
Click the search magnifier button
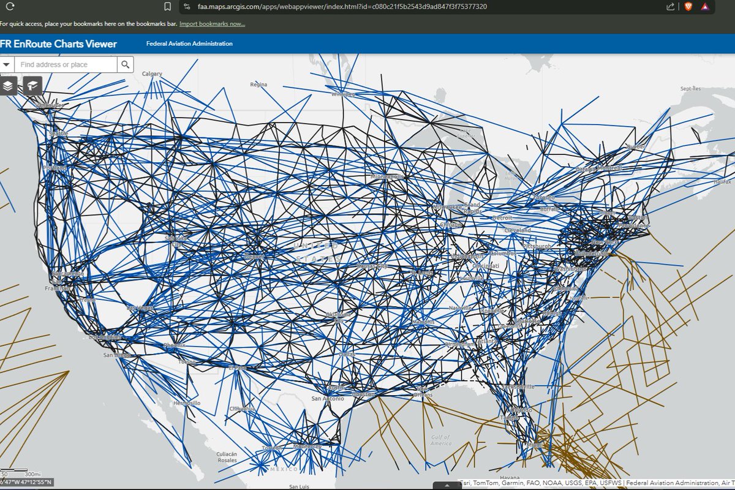(x=125, y=64)
